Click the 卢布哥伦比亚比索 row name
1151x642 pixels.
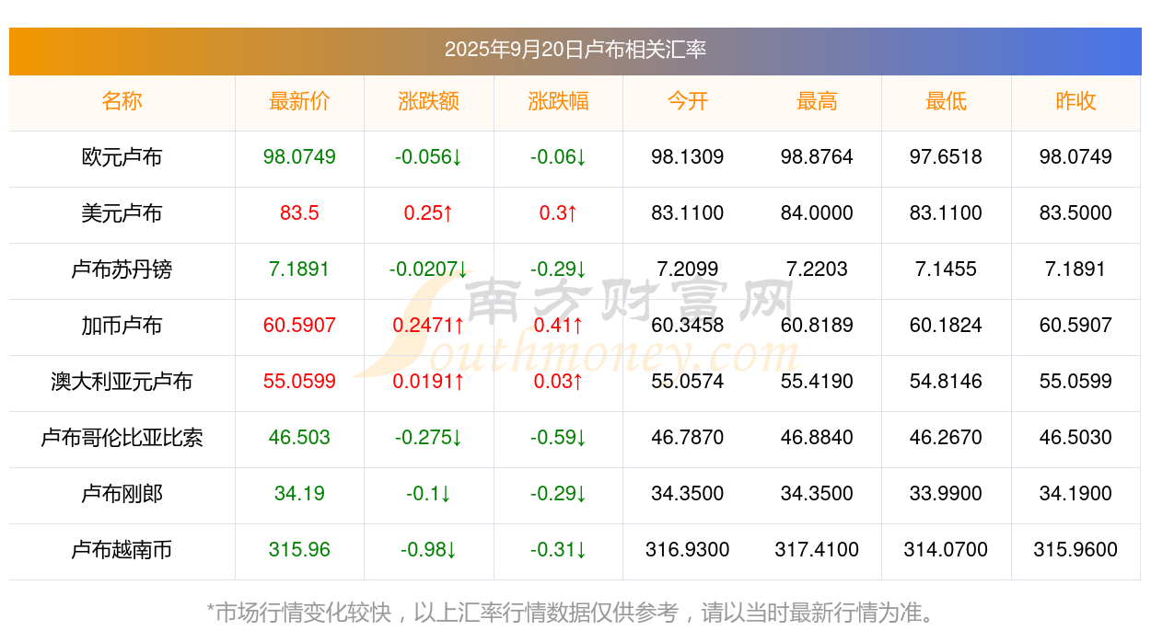click(x=122, y=438)
